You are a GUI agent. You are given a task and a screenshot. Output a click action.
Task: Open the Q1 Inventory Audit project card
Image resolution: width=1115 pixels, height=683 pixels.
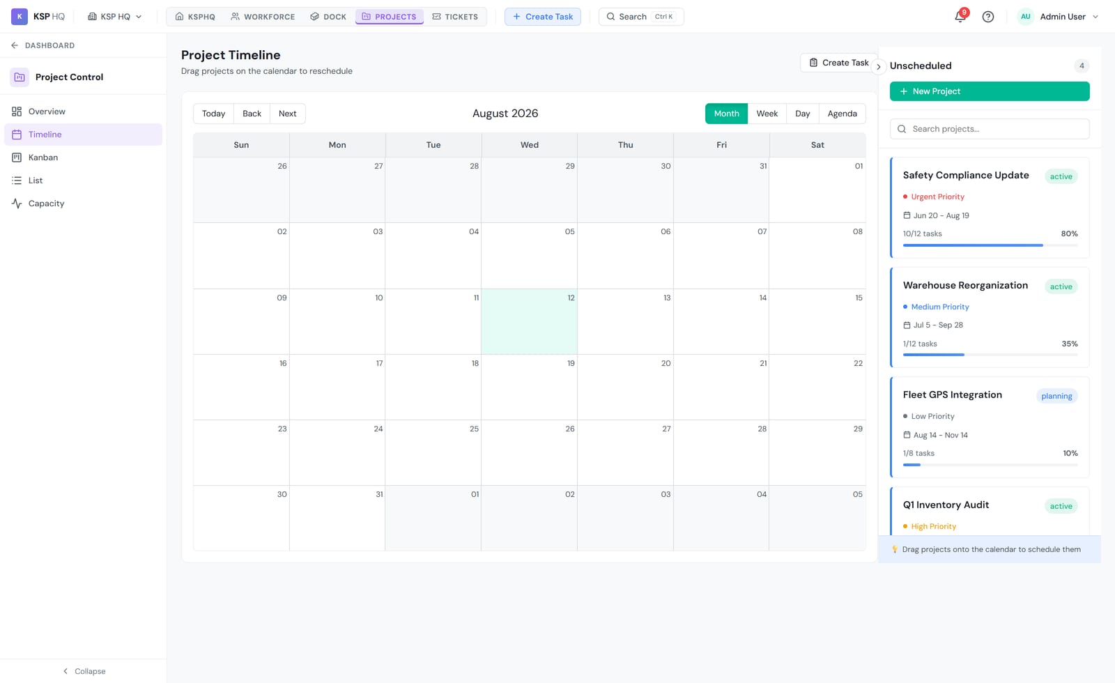(990, 512)
